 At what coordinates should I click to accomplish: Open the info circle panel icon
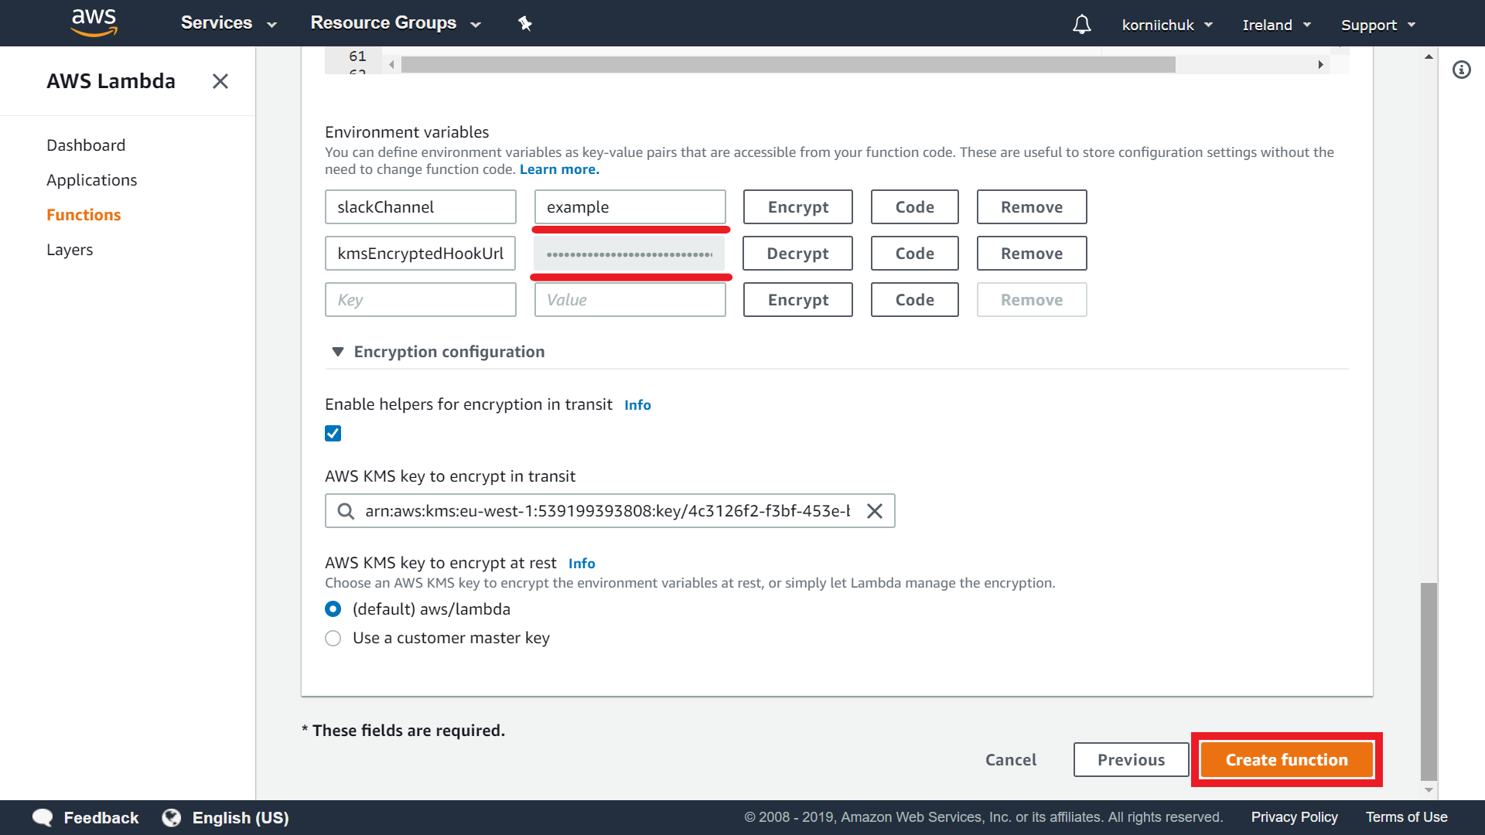click(x=1461, y=70)
